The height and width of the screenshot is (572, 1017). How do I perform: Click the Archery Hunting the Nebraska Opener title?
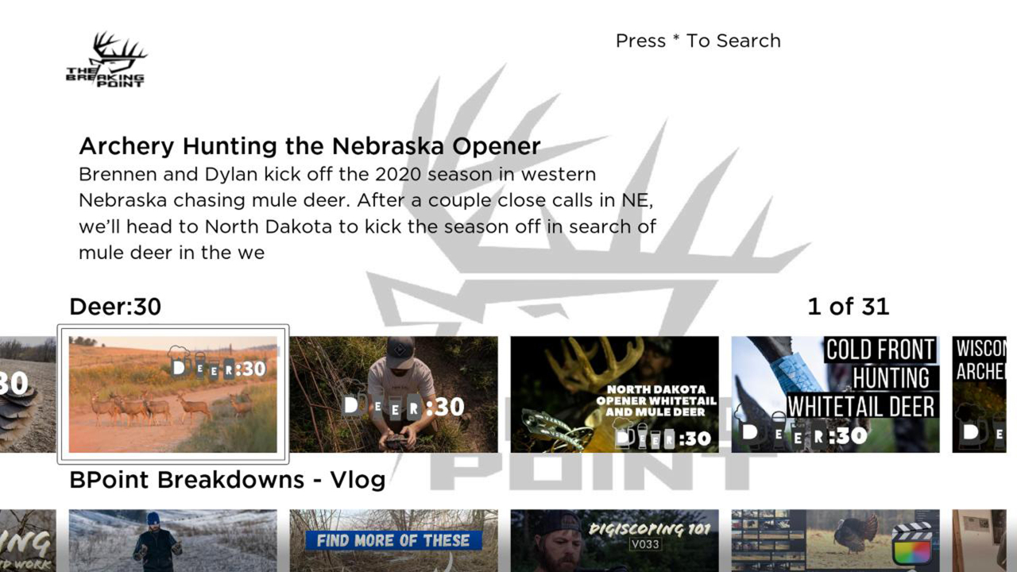coord(310,146)
